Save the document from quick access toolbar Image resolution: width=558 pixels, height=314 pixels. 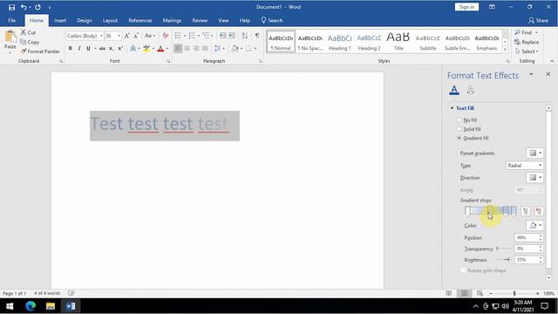point(11,7)
